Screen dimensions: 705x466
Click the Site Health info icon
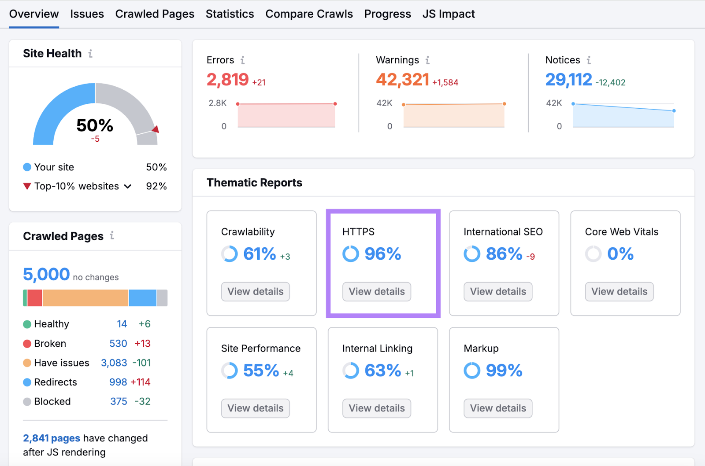[x=90, y=54]
